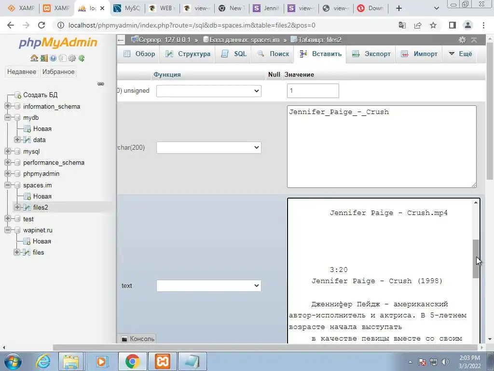This screenshot has width=494, height=371.
Task: Switch to the Jennif browser tab
Action: (266, 8)
